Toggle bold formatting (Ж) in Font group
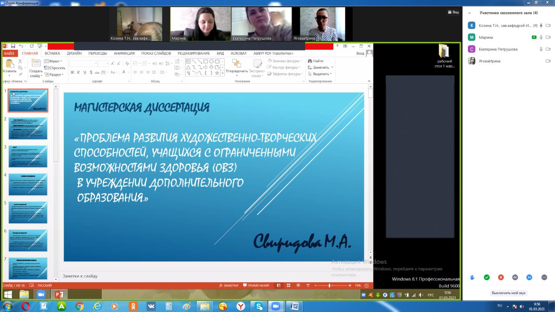This screenshot has height=312, width=555. [72, 72]
